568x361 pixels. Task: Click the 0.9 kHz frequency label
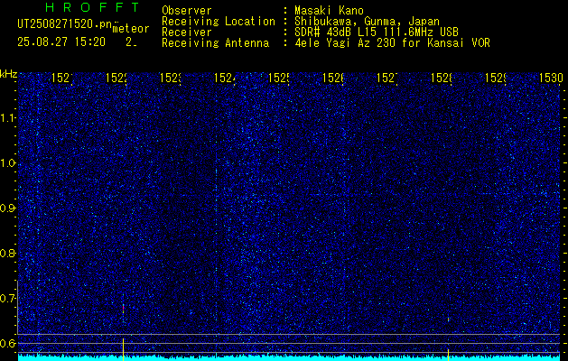(x=7, y=208)
